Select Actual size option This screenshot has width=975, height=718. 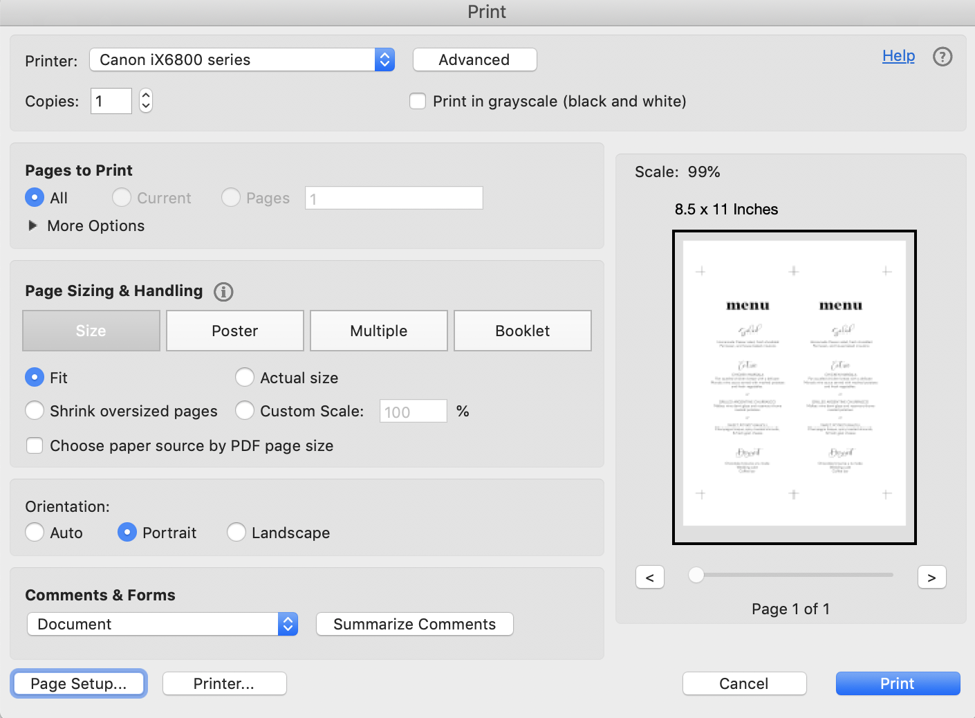click(245, 378)
